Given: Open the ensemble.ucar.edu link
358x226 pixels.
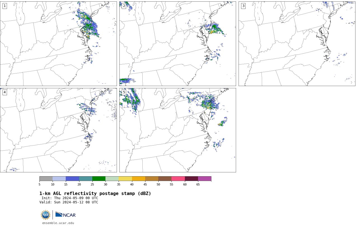Looking at the screenshot, I should [58, 223].
